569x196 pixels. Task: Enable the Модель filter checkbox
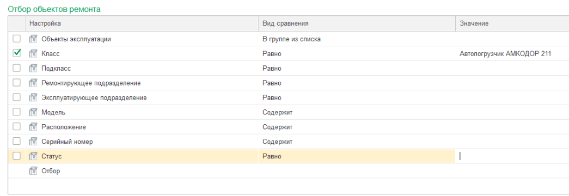point(17,112)
